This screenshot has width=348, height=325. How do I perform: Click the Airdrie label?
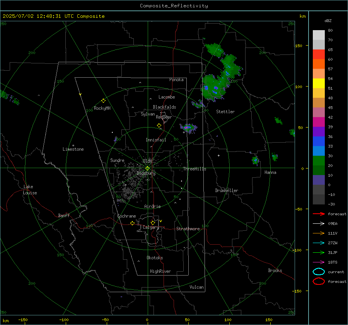(152, 206)
